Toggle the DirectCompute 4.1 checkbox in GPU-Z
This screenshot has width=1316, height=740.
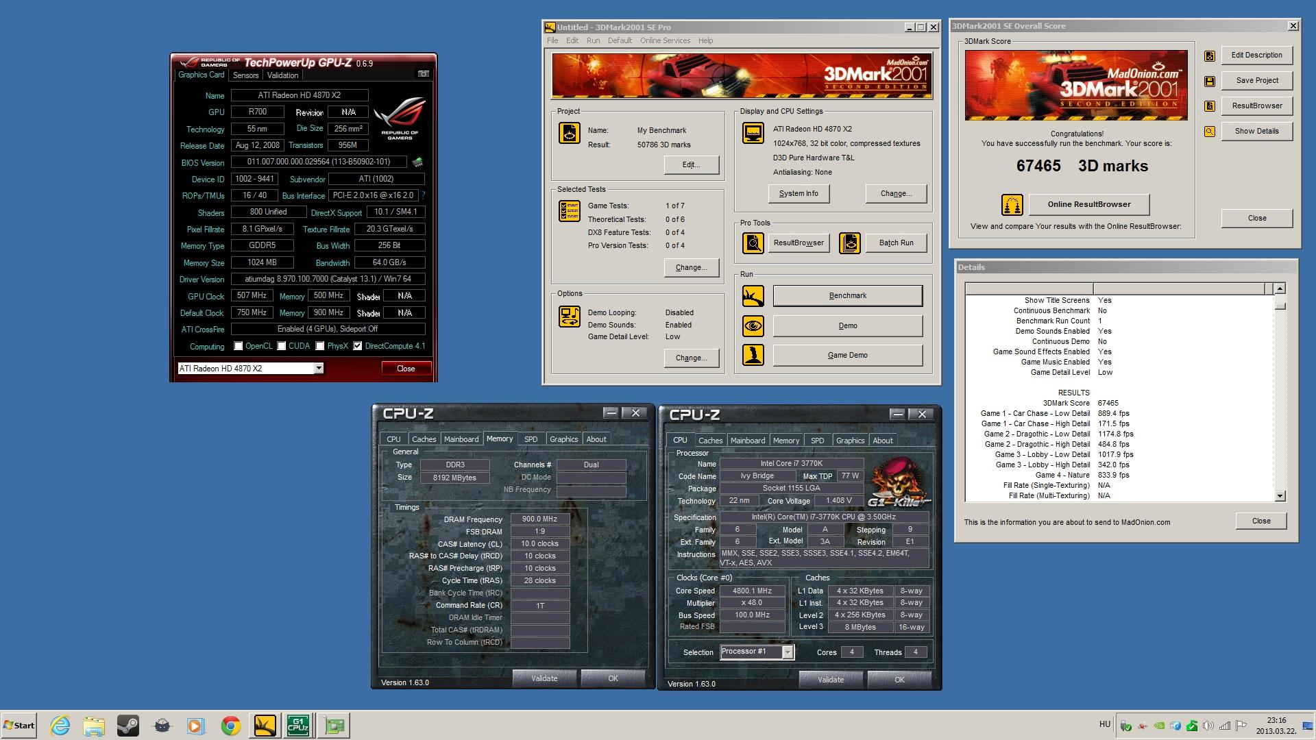click(358, 346)
